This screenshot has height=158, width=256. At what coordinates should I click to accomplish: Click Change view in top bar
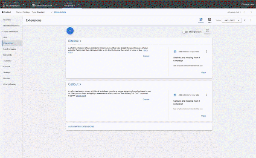pyautogui.click(x=247, y=4)
